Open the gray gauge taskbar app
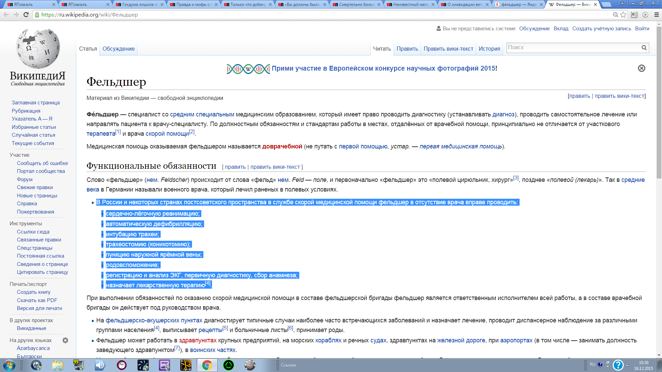 (x=250, y=365)
